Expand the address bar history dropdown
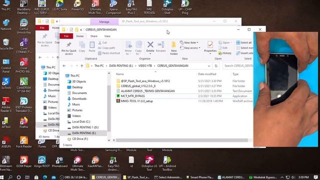This screenshot has height=180, width=320. click(x=209, y=66)
